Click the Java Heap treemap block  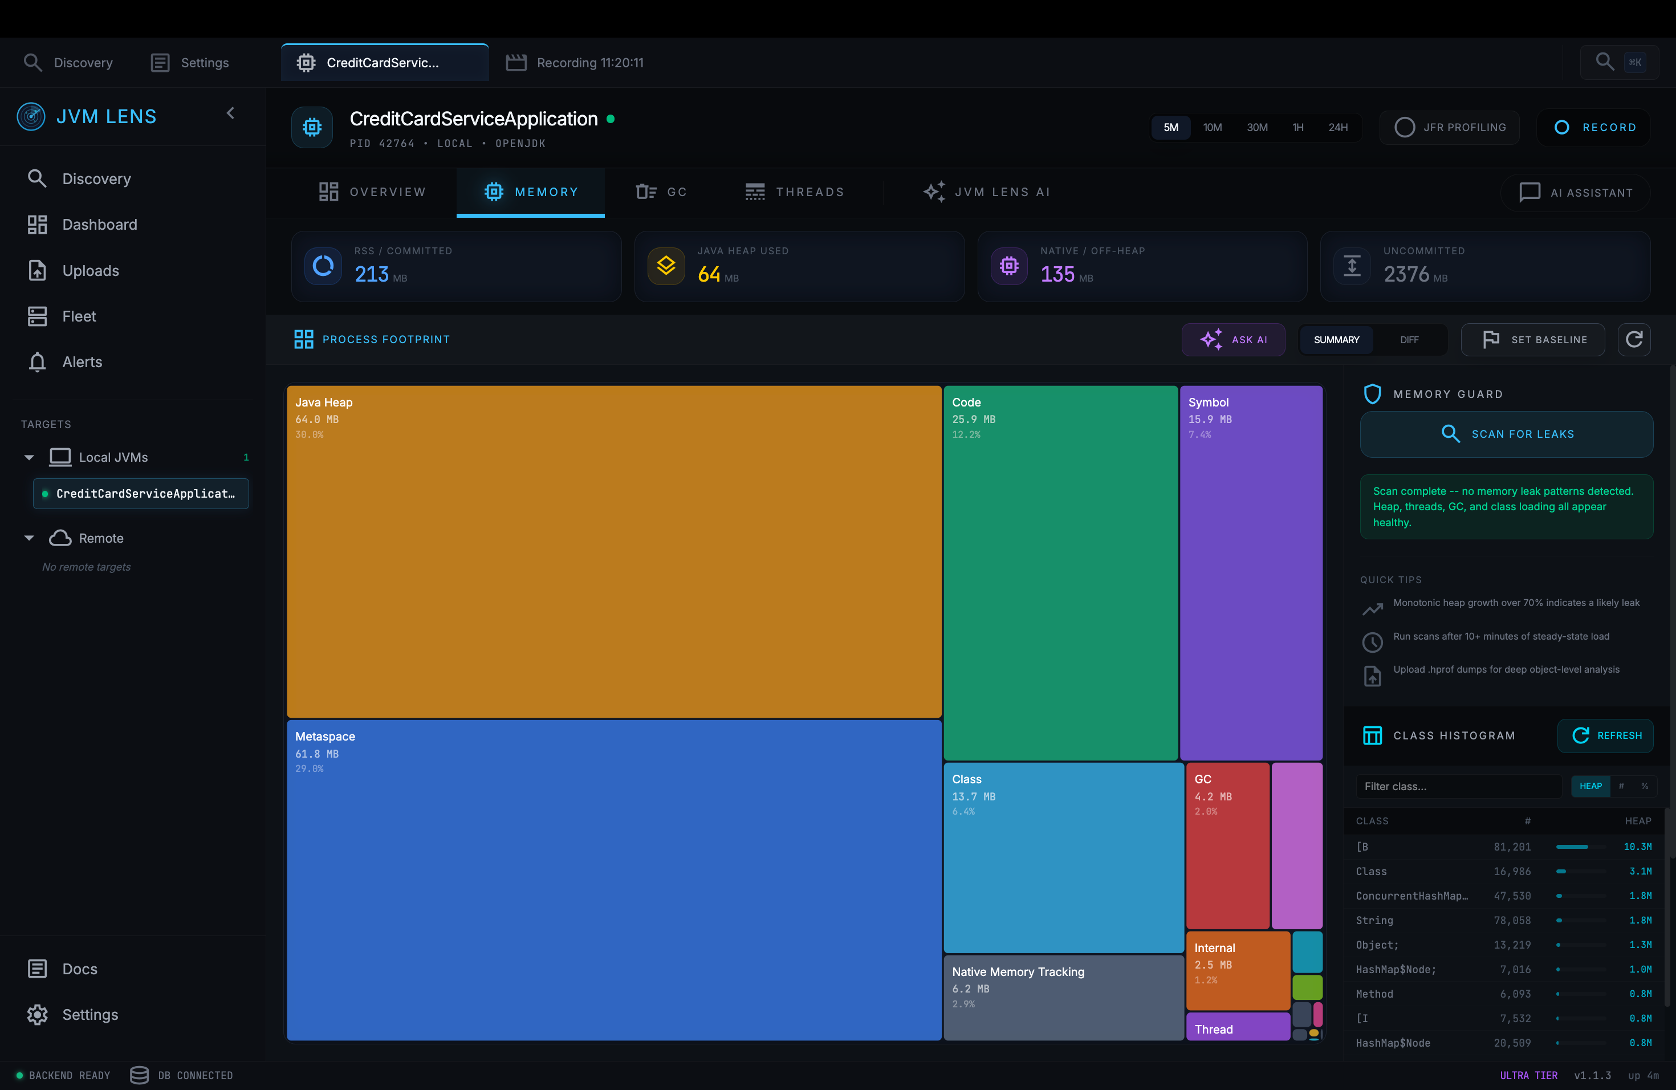point(613,551)
